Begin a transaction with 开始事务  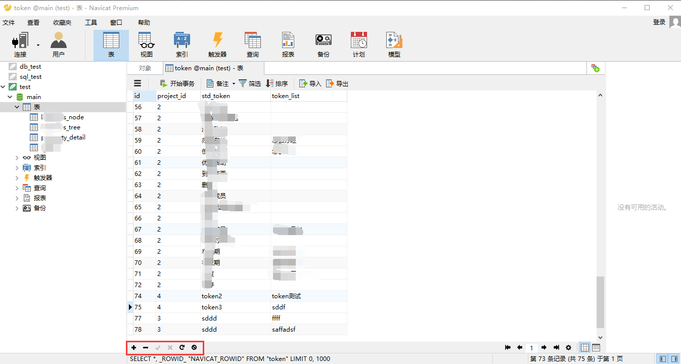tap(182, 83)
